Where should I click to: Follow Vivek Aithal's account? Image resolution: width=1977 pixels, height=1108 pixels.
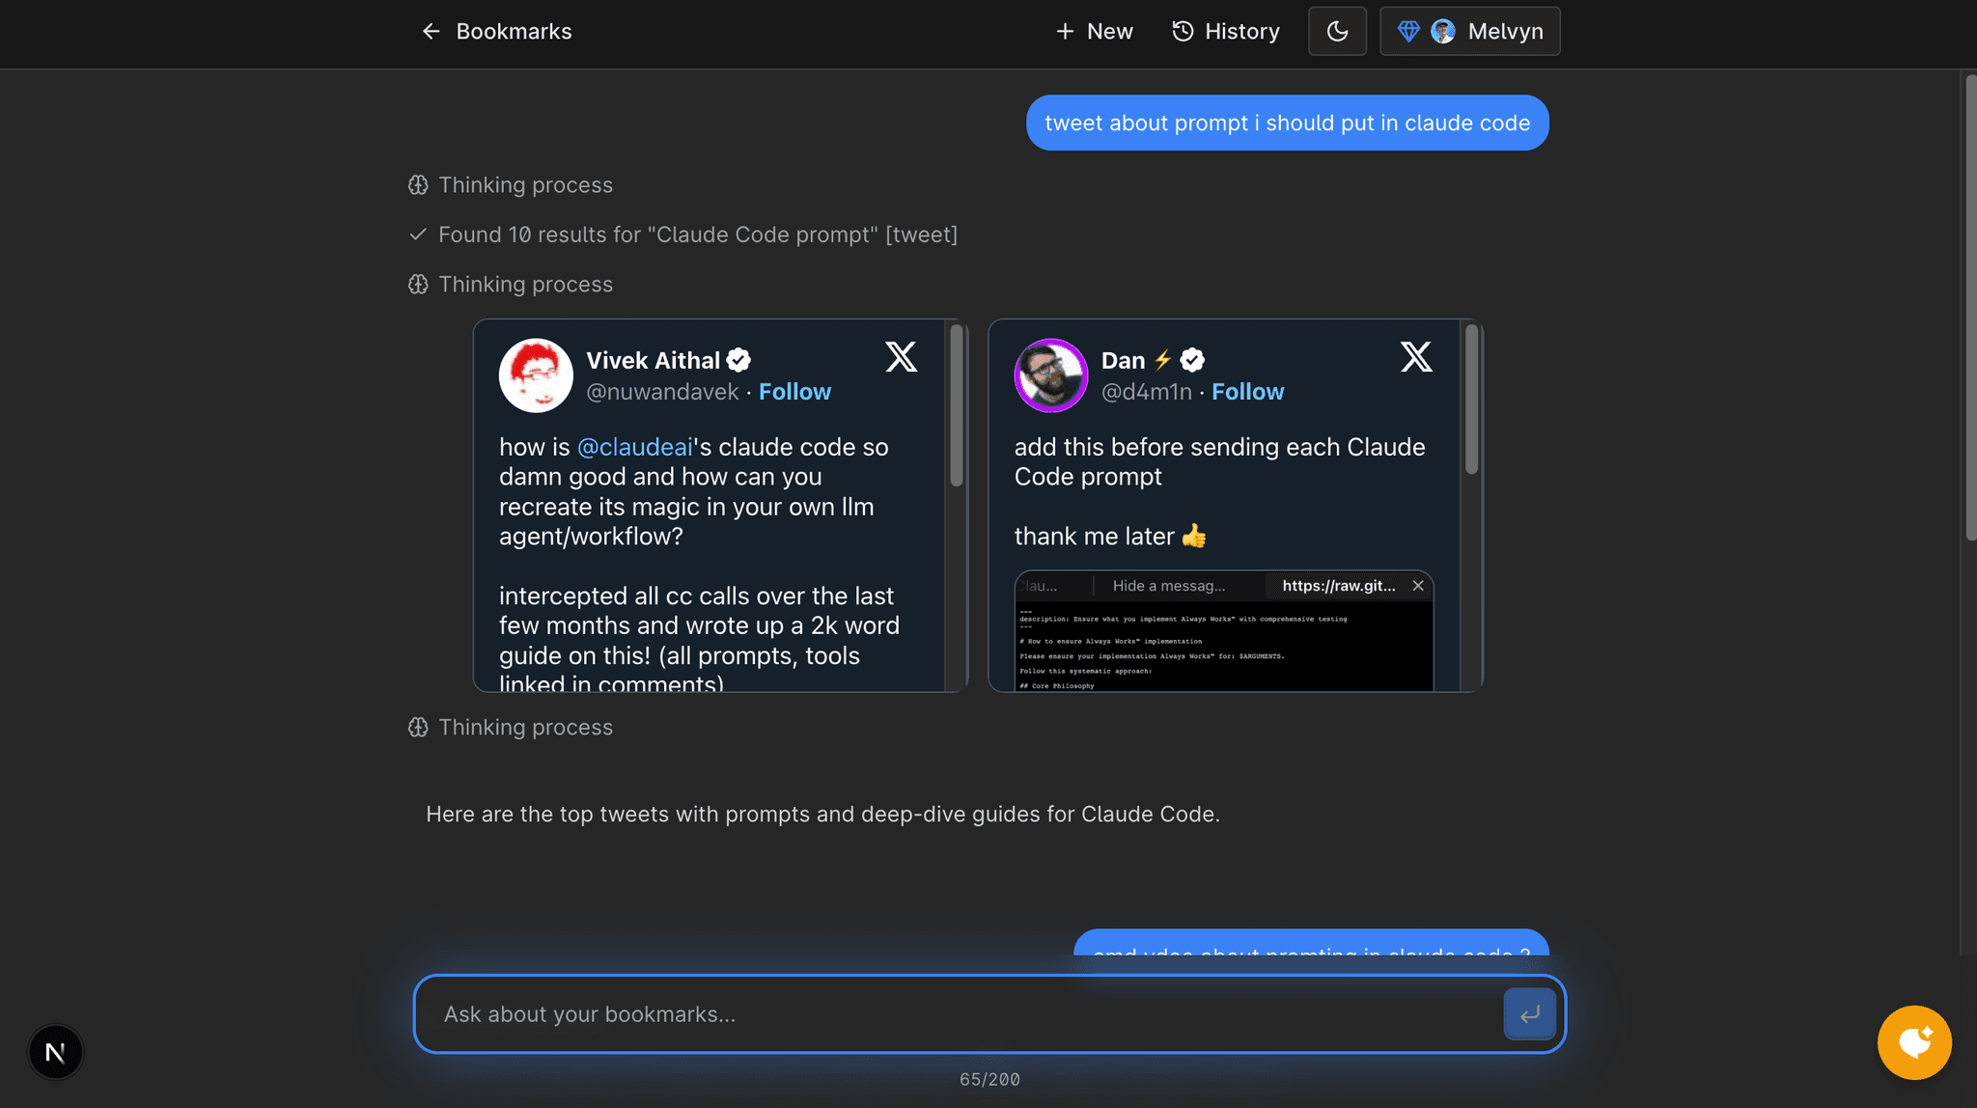pos(794,392)
